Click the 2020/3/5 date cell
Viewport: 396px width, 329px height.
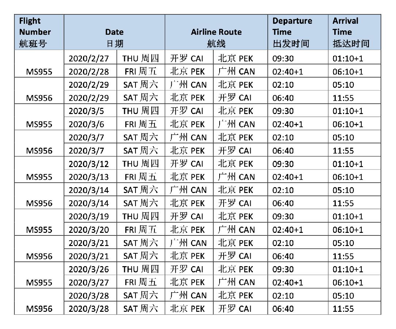tap(90, 110)
